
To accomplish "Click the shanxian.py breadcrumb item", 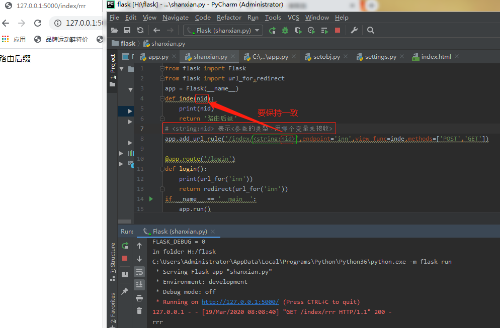I will coord(164,44).
